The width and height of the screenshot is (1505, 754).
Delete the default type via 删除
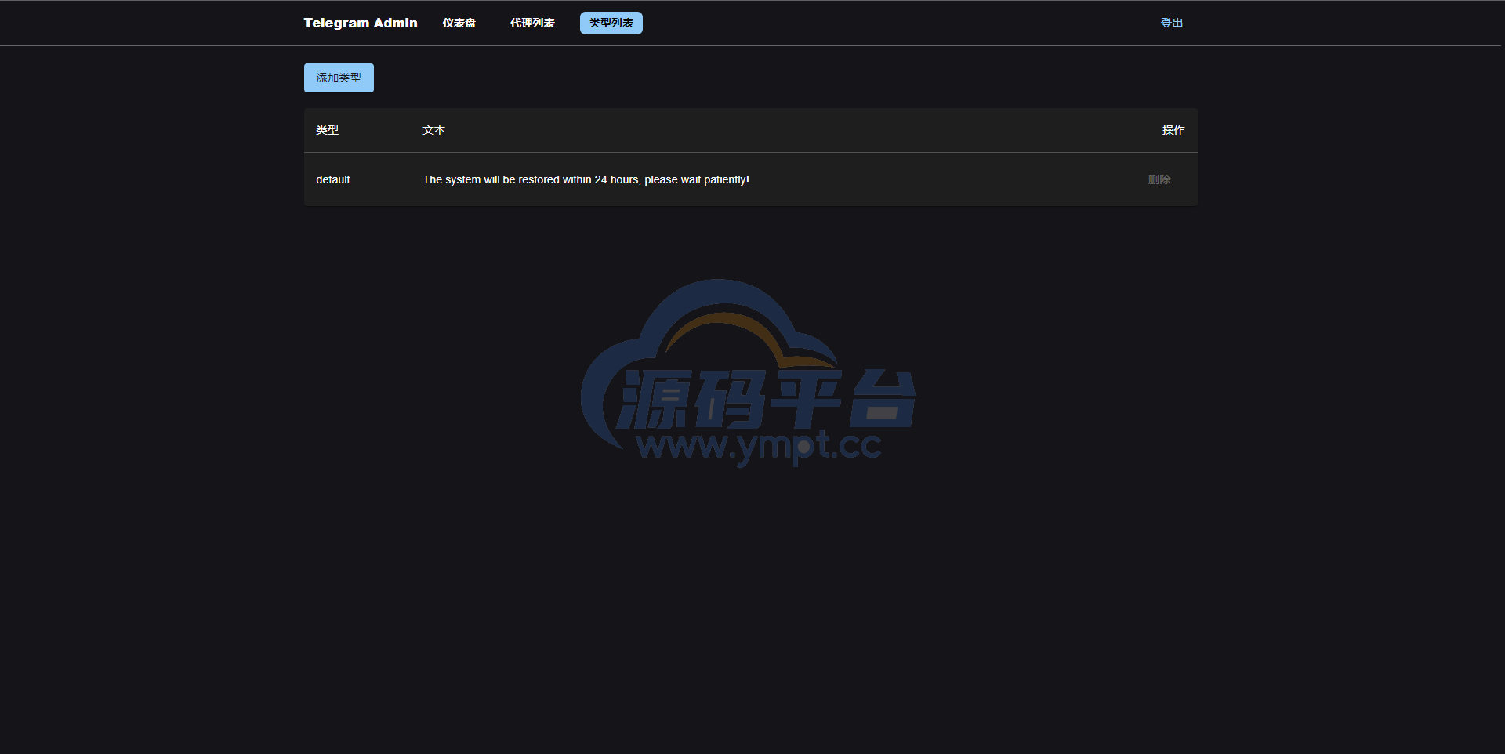point(1159,179)
